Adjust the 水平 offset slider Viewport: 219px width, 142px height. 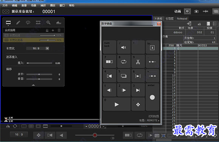39,74
